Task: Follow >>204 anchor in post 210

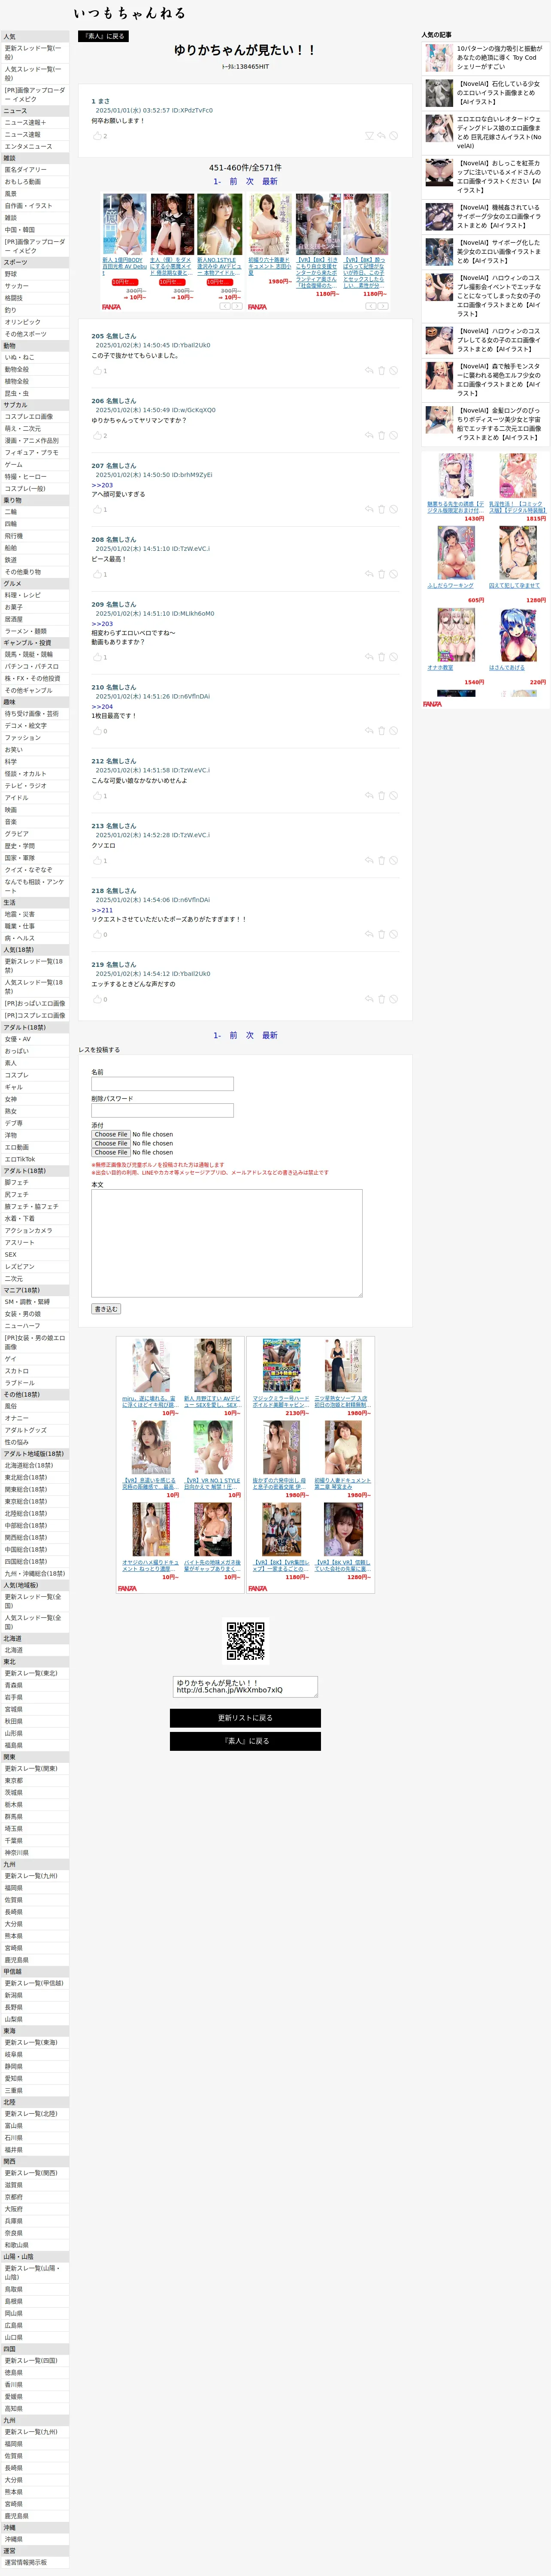Action: tap(102, 707)
